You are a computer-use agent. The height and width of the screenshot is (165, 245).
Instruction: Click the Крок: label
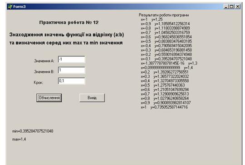click(x=38, y=83)
